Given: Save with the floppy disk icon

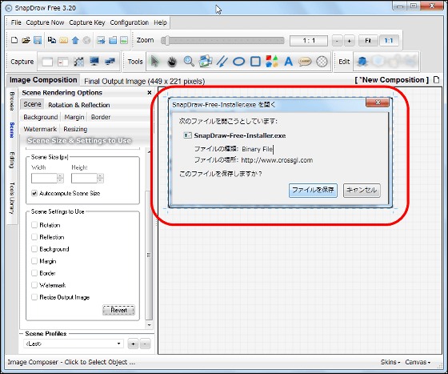Looking at the screenshot, I should point(38,40).
